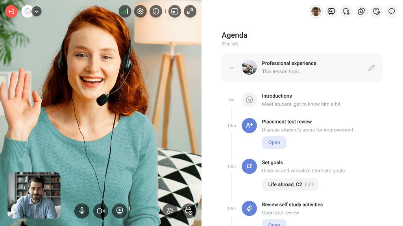Open the self study activities review
This screenshot has width=403, height=226.
(x=274, y=223)
